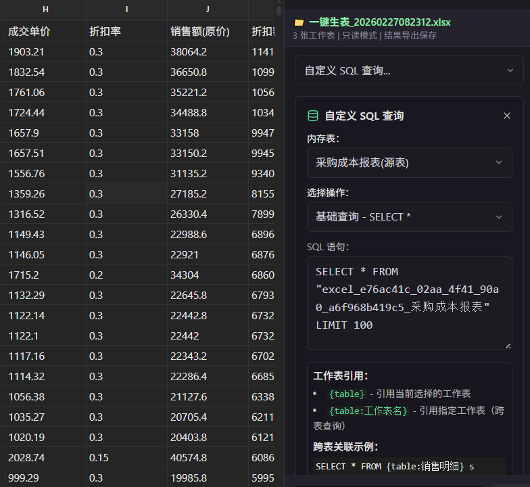
Task: Click the 成交单价 header cell
Action: tap(46, 31)
